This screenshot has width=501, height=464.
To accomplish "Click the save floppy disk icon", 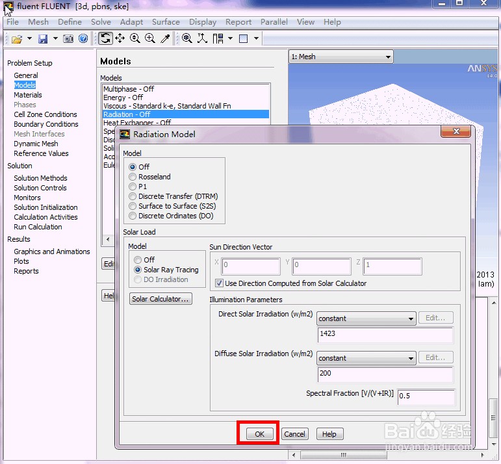I will pyautogui.click(x=42, y=39).
